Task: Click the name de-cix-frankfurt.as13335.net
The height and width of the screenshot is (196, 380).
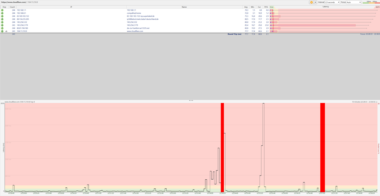Action: (x=138, y=28)
